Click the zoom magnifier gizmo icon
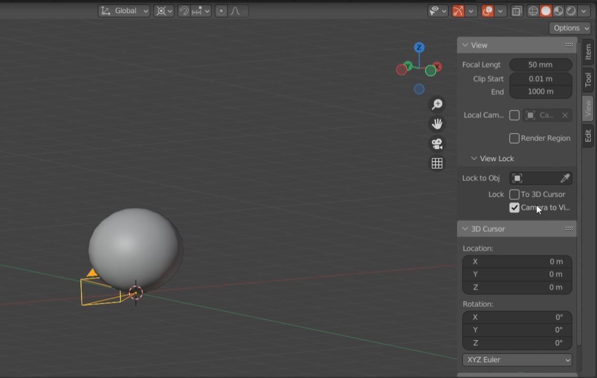 click(x=437, y=104)
